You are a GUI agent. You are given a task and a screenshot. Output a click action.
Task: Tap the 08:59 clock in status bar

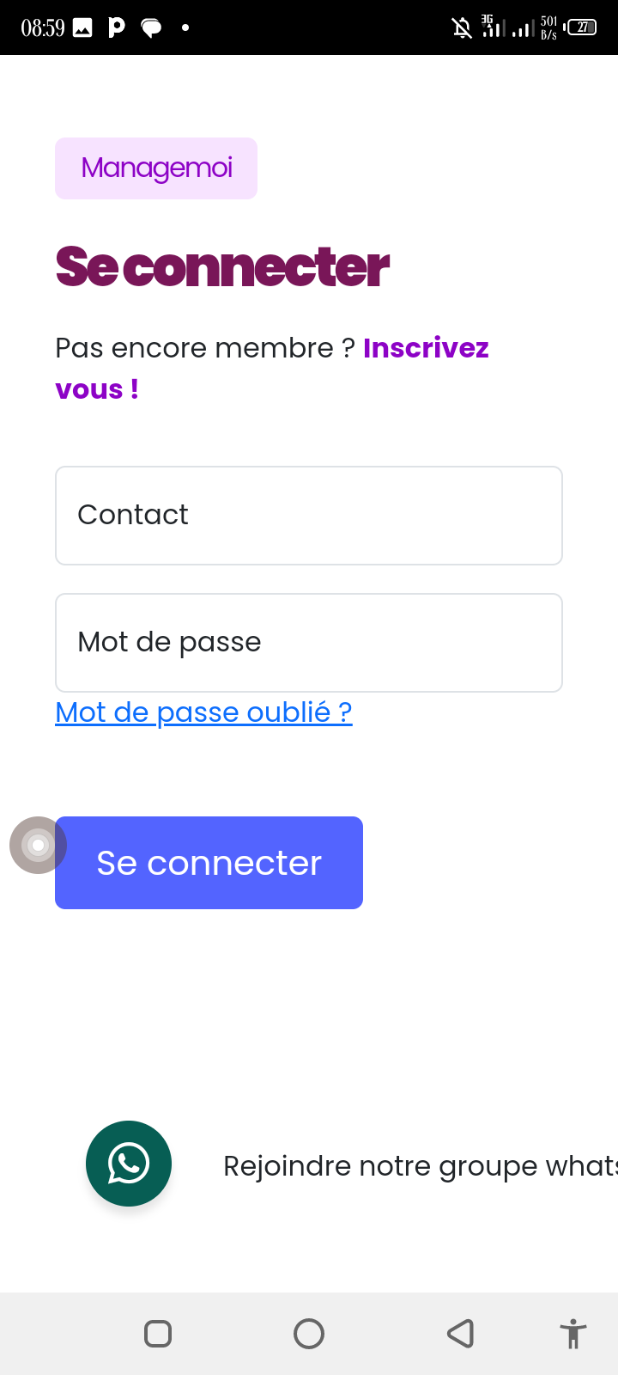coord(43,28)
